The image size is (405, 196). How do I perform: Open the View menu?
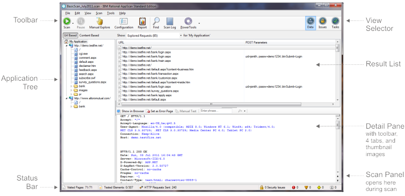point(88,13)
